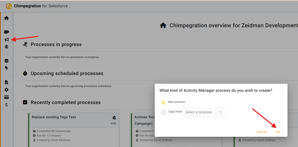The image size is (298, 147).
Task: Click the dollar sign sidebar icon
Action: pyautogui.click(x=6, y=105)
